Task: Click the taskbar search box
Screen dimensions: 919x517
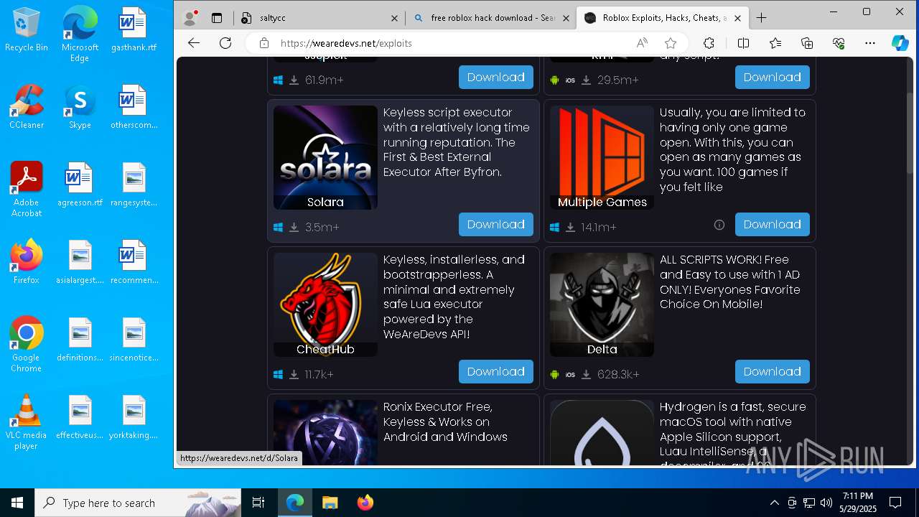Action: point(138,503)
